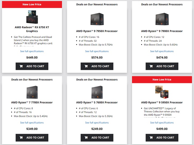See full specifications for Ryzen 9 7950X
Viewport: 194px width, 145px height.
pyautogui.click(x=97, y=51)
